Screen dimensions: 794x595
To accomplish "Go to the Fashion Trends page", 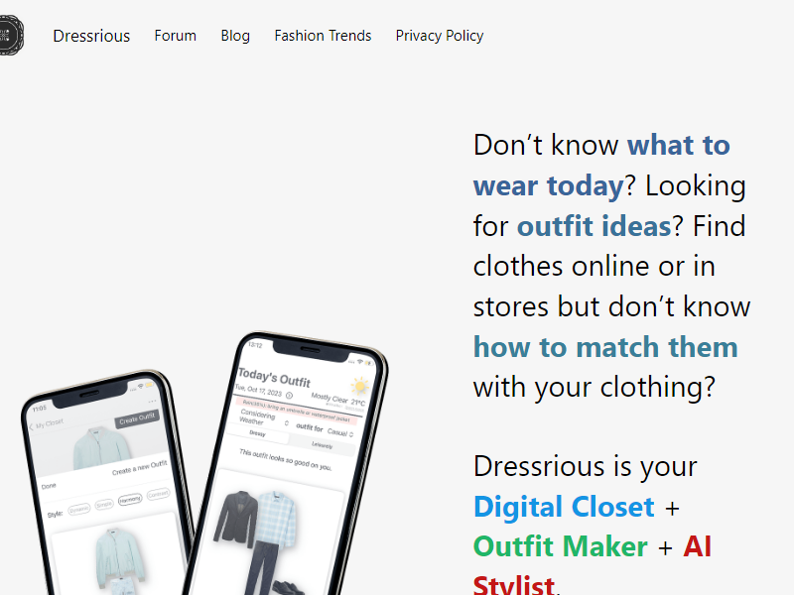I will tap(323, 36).
